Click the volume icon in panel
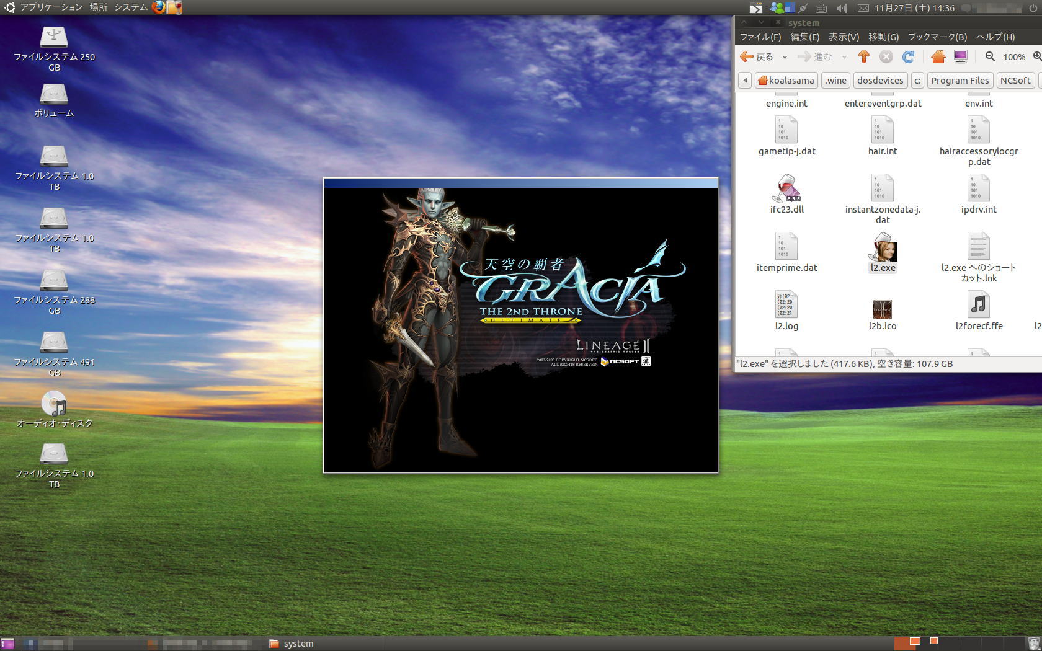1042x651 pixels. 842,7
